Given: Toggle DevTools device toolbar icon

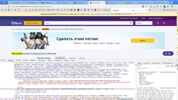Looking at the screenshot, I should pos(4,60).
